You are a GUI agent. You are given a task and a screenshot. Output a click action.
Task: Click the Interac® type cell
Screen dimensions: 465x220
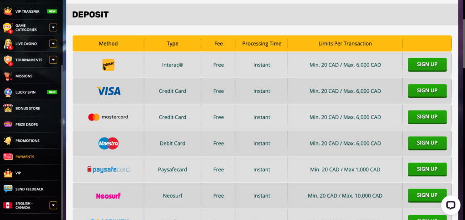pyautogui.click(x=173, y=65)
